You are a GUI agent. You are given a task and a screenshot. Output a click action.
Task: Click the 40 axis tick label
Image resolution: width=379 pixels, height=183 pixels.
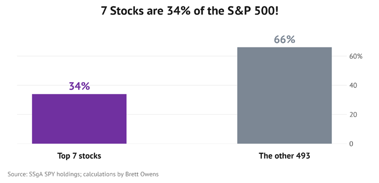352,85
